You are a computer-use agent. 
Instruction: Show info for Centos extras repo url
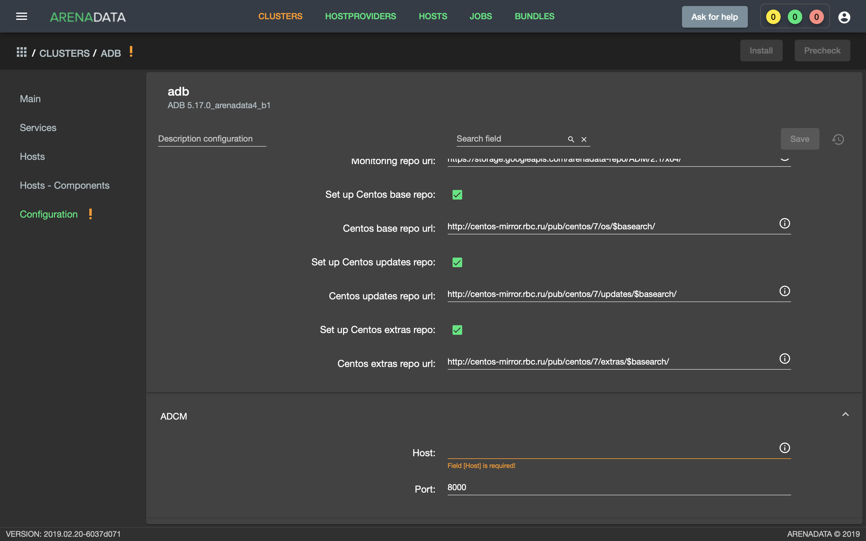click(785, 359)
